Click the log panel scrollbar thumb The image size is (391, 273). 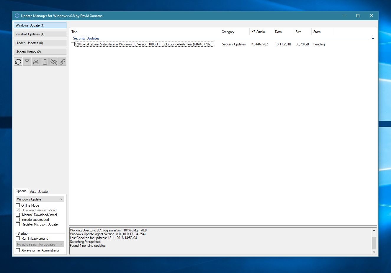pyautogui.click(x=374, y=243)
